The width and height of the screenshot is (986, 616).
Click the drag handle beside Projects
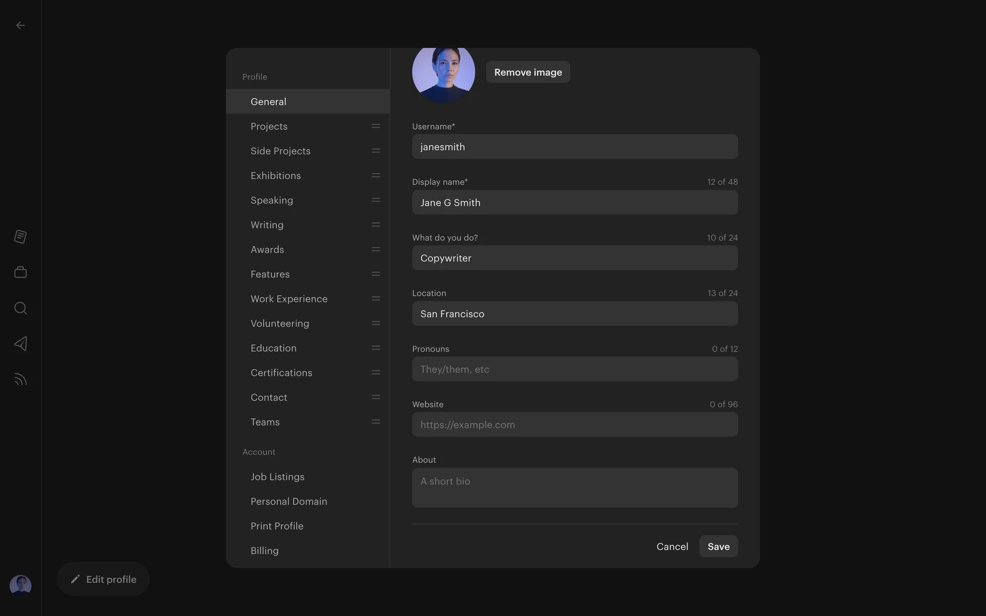(x=376, y=126)
